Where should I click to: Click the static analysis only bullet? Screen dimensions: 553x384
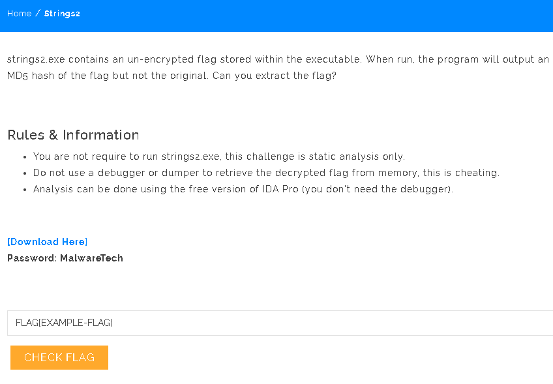click(x=218, y=156)
